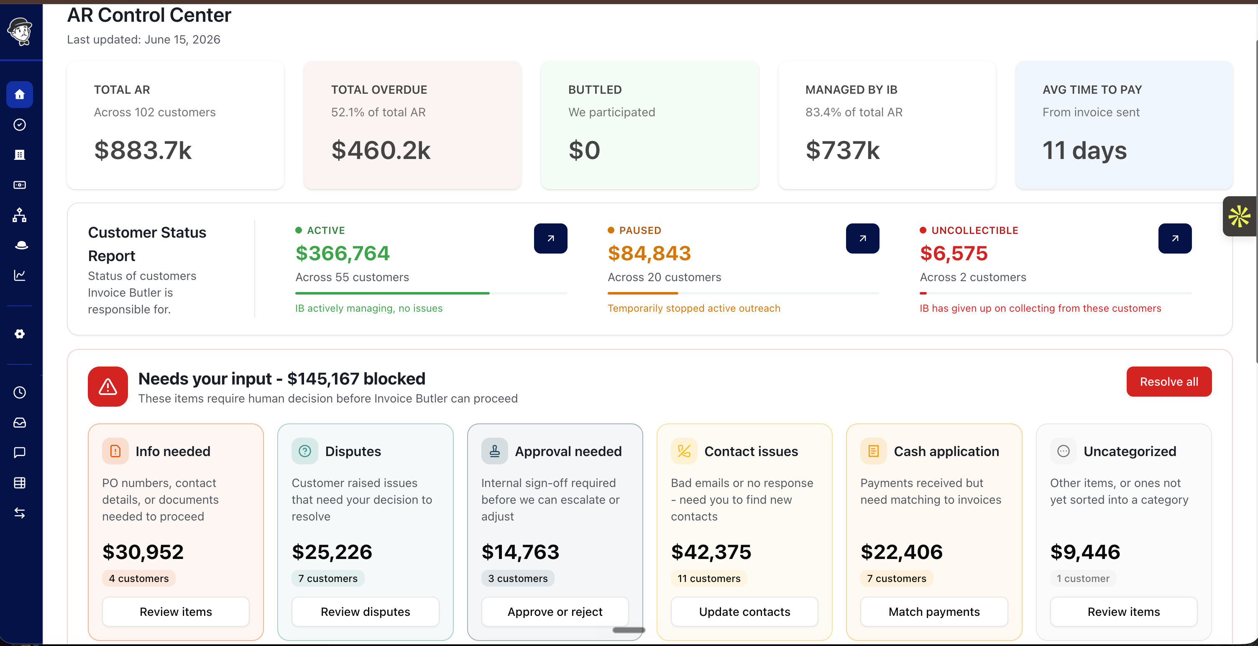
Task: Open the chat bubble sidebar icon
Action: 20,453
